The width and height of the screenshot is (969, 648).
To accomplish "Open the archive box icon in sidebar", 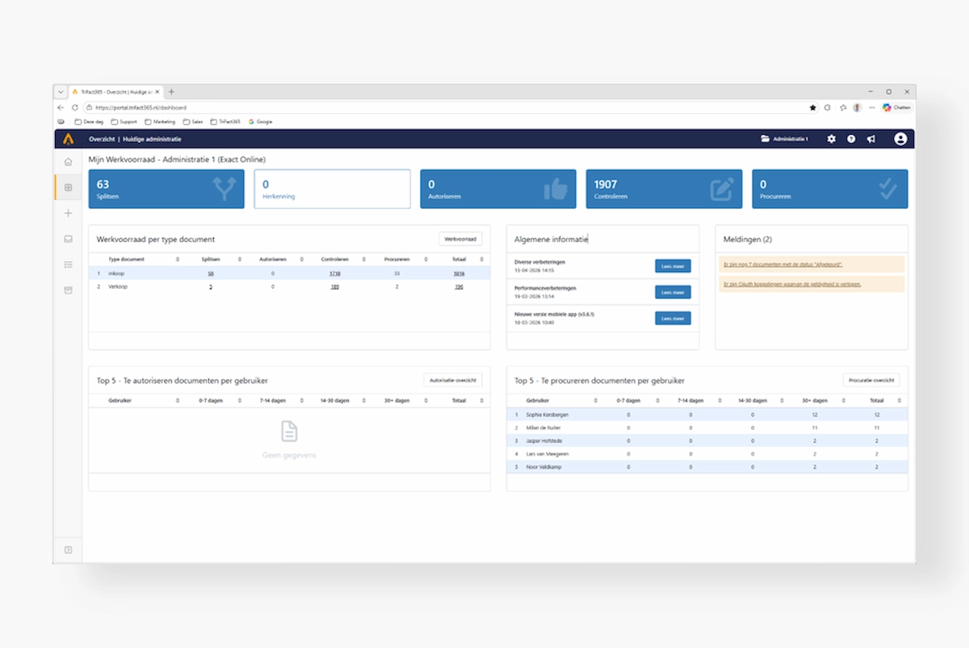I will pyautogui.click(x=68, y=290).
